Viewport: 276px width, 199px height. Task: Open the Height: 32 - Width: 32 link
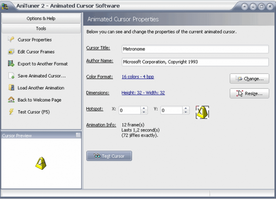143,93
